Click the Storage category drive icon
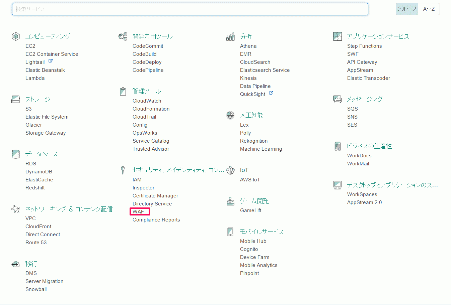 16,99
